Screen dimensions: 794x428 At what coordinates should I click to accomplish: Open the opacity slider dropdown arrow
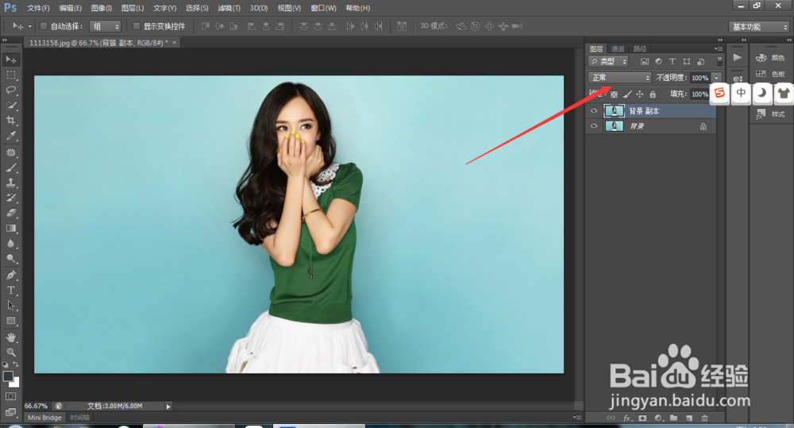[x=716, y=78]
